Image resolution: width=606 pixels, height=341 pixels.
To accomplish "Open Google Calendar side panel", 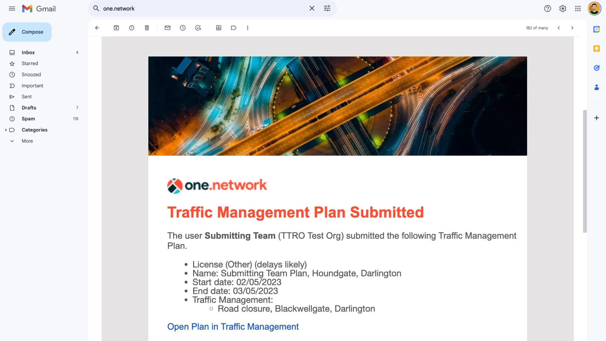I will tap(596, 29).
